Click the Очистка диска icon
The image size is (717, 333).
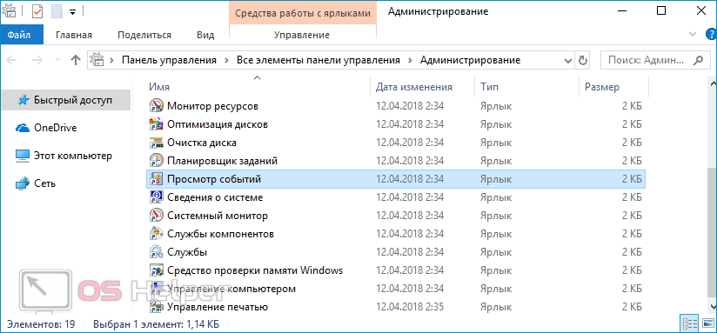(157, 143)
